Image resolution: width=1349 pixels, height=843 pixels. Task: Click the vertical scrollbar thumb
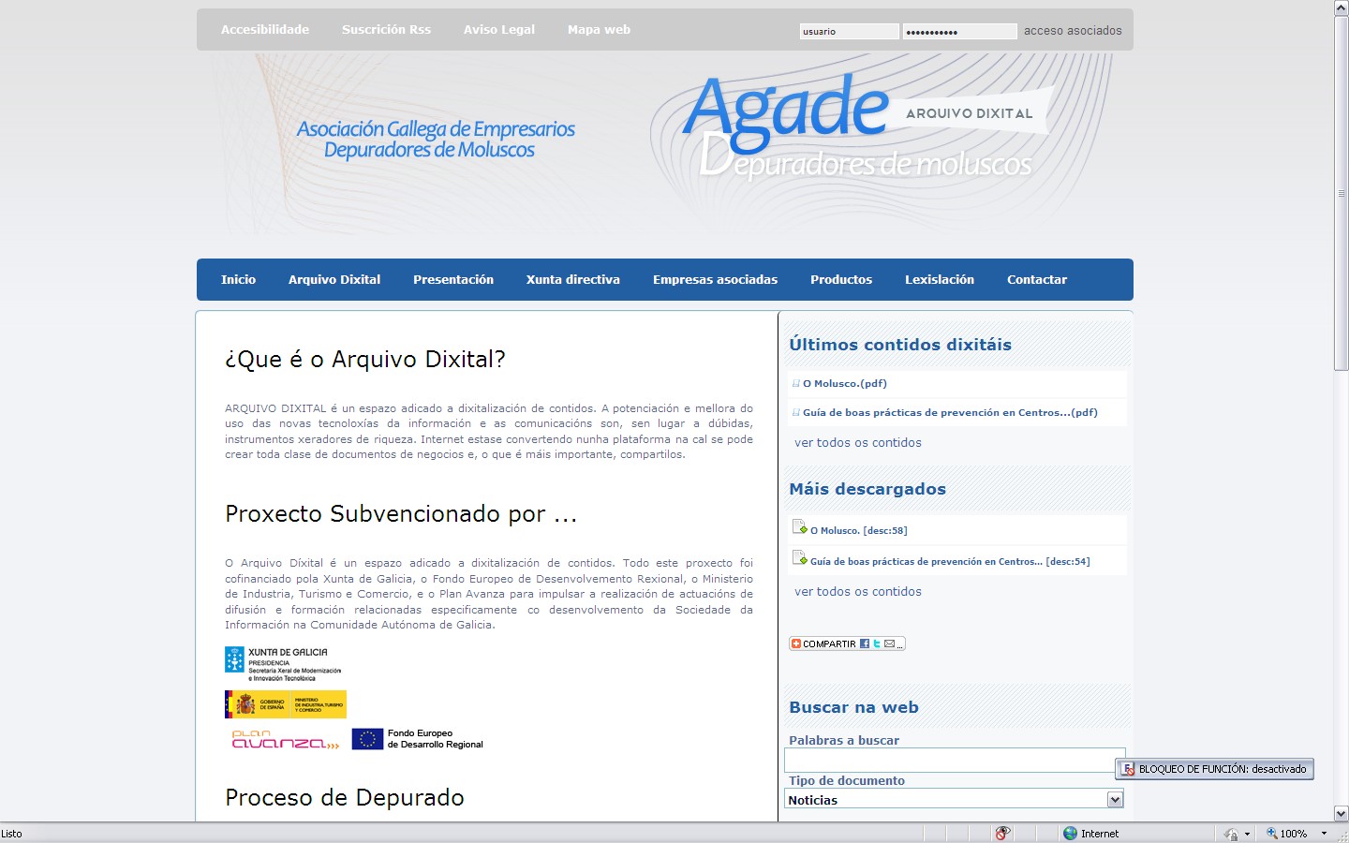click(x=1342, y=193)
